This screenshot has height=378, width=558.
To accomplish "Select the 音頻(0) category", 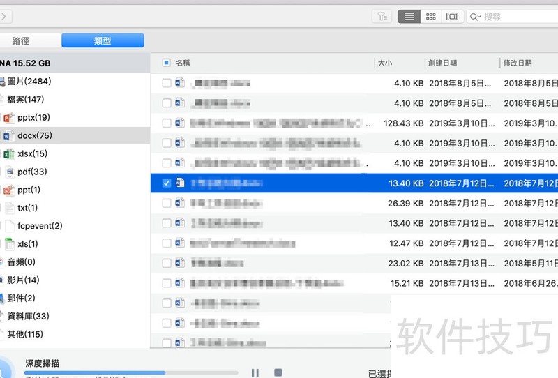I will 22,262.
